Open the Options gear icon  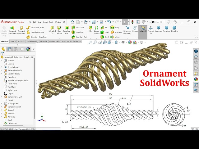144,22
